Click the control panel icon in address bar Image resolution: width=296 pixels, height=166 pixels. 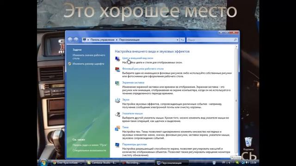click(84, 40)
